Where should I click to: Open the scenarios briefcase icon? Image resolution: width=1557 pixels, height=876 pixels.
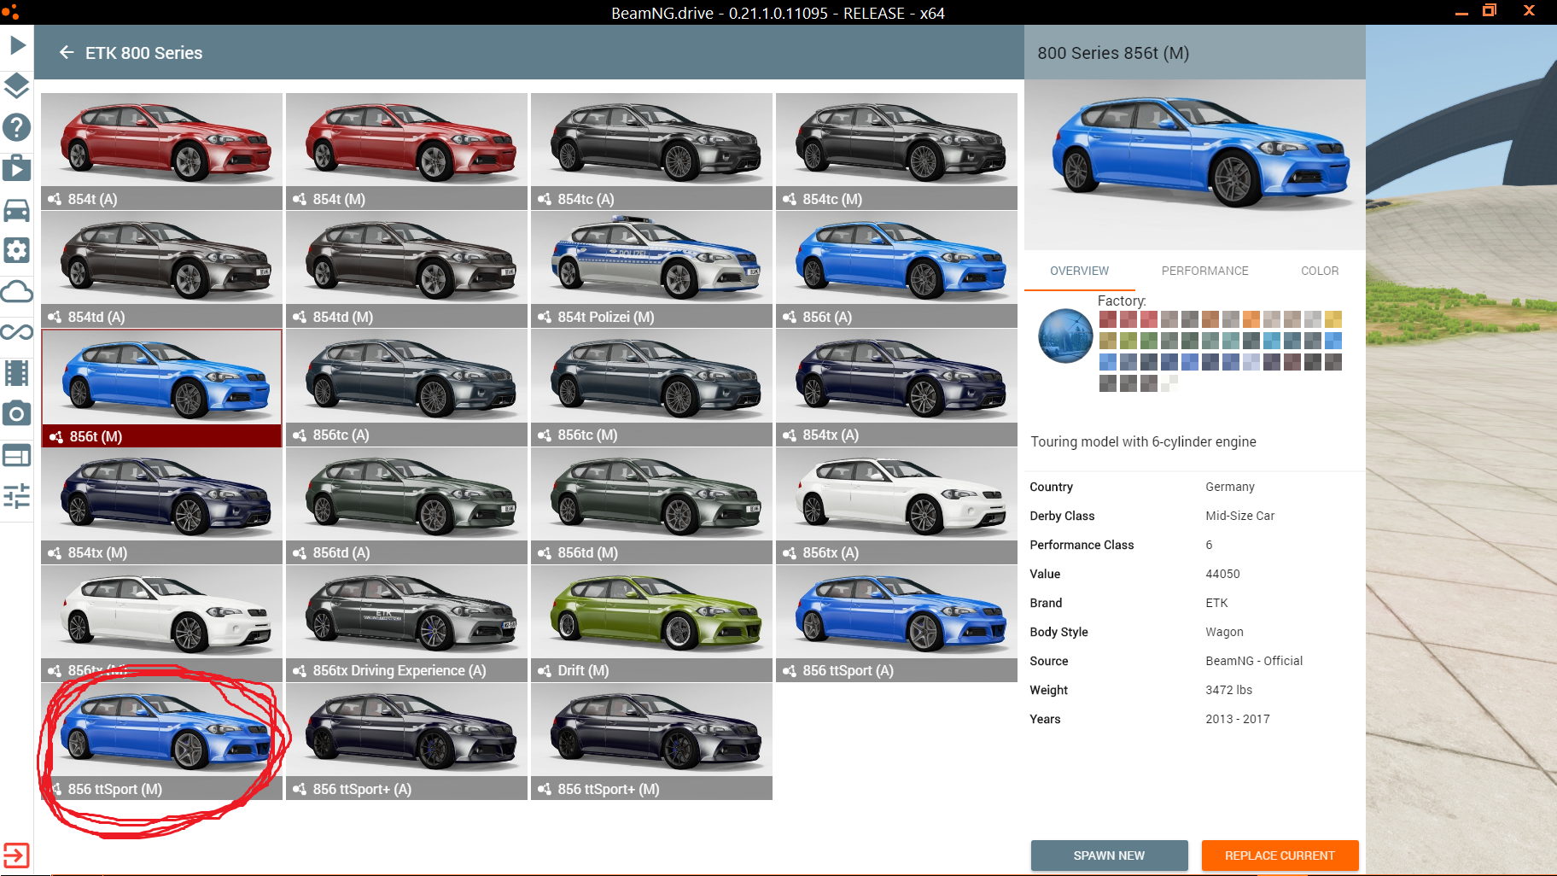(x=17, y=167)
